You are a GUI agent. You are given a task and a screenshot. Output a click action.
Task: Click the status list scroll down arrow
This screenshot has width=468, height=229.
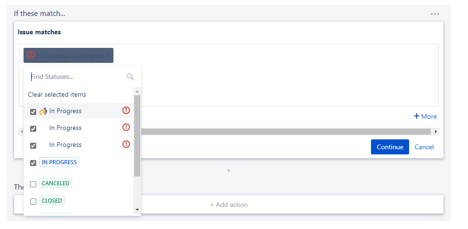pos(137,210)
